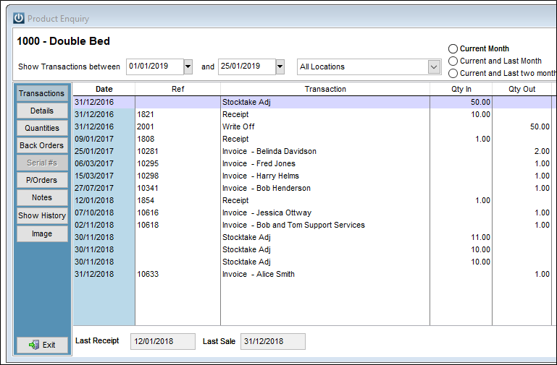Click the Qty In column header
Screen dimensions: 557x365
pos(461,89)
